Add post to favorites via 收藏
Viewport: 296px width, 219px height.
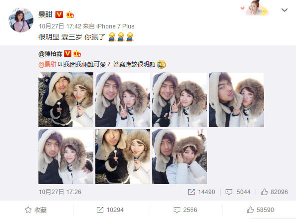pos(36,210)
